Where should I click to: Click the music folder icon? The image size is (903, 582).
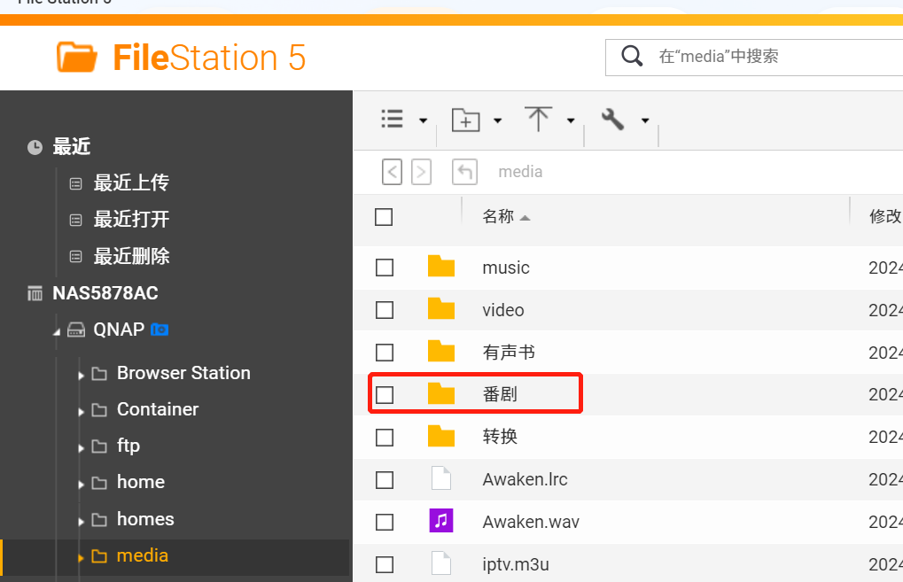pos(441,267)
